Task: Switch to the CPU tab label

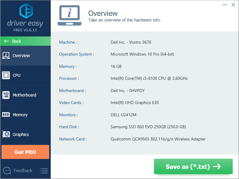Action: click(16, 75)
